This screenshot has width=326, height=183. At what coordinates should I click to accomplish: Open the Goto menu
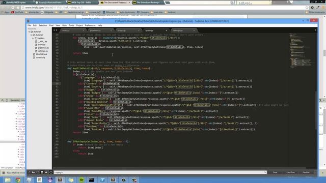coord(65,25)
